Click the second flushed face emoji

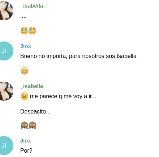coord(32,31)
